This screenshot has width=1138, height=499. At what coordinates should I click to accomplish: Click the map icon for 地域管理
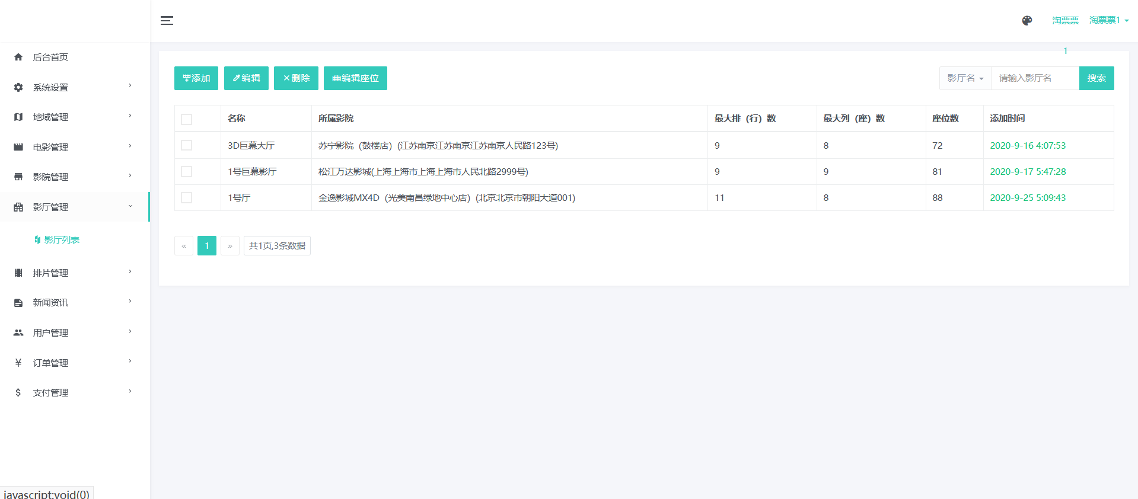(18, 117)
